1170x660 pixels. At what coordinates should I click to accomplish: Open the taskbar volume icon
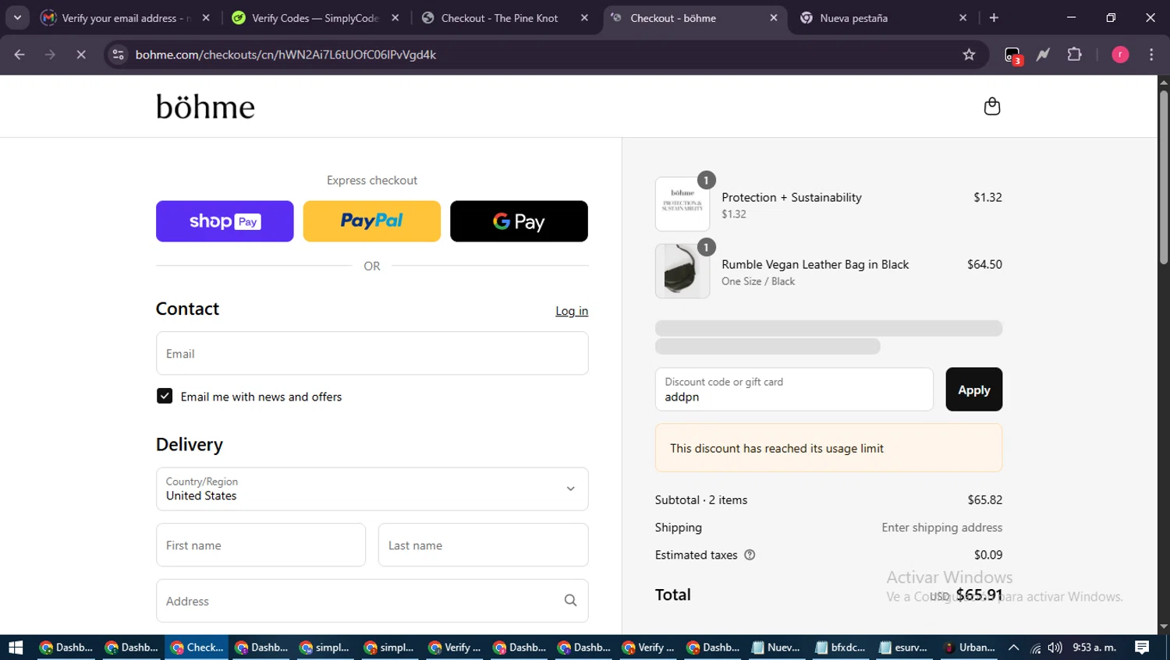click(1055, 648)
